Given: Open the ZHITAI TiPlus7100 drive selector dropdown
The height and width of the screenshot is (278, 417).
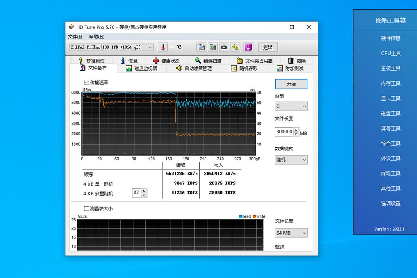Looking at the screenshot, I should tap(150, 47).
